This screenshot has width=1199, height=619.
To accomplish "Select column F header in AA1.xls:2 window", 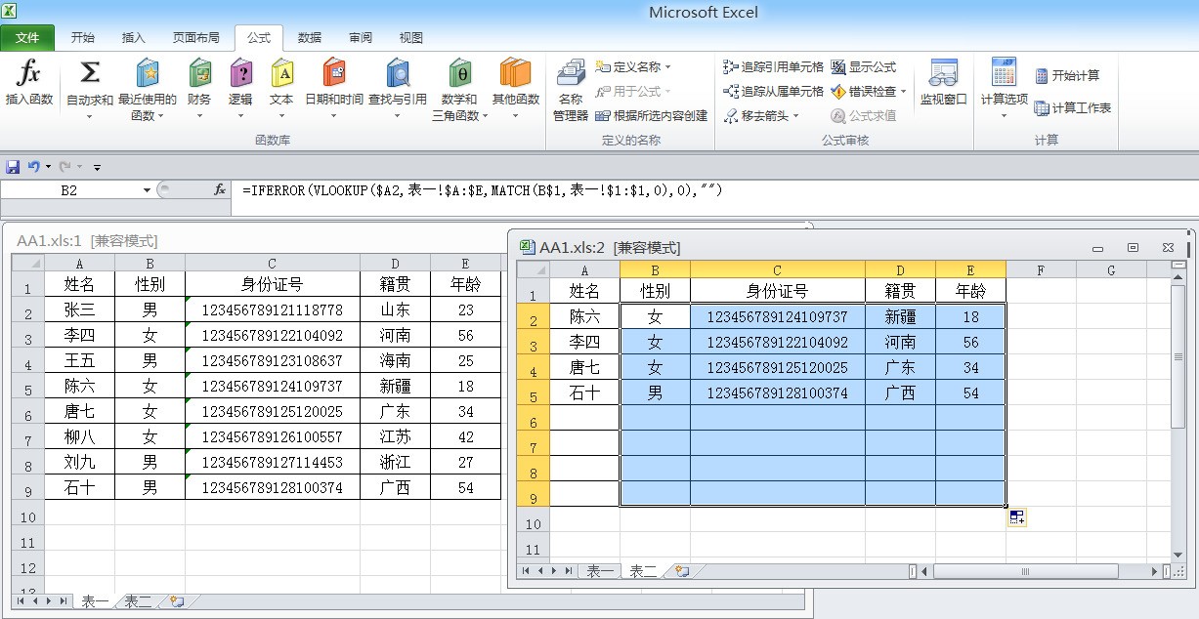I will 1041,270.
